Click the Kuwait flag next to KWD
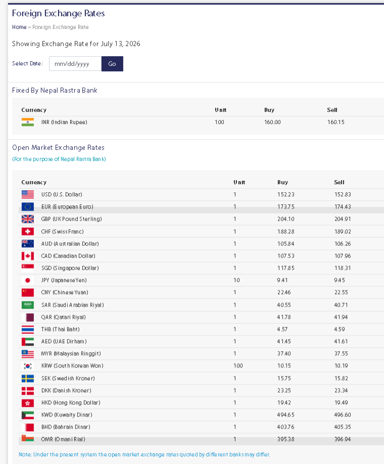The height and width of the screenshot is (464, 384). 27,415
